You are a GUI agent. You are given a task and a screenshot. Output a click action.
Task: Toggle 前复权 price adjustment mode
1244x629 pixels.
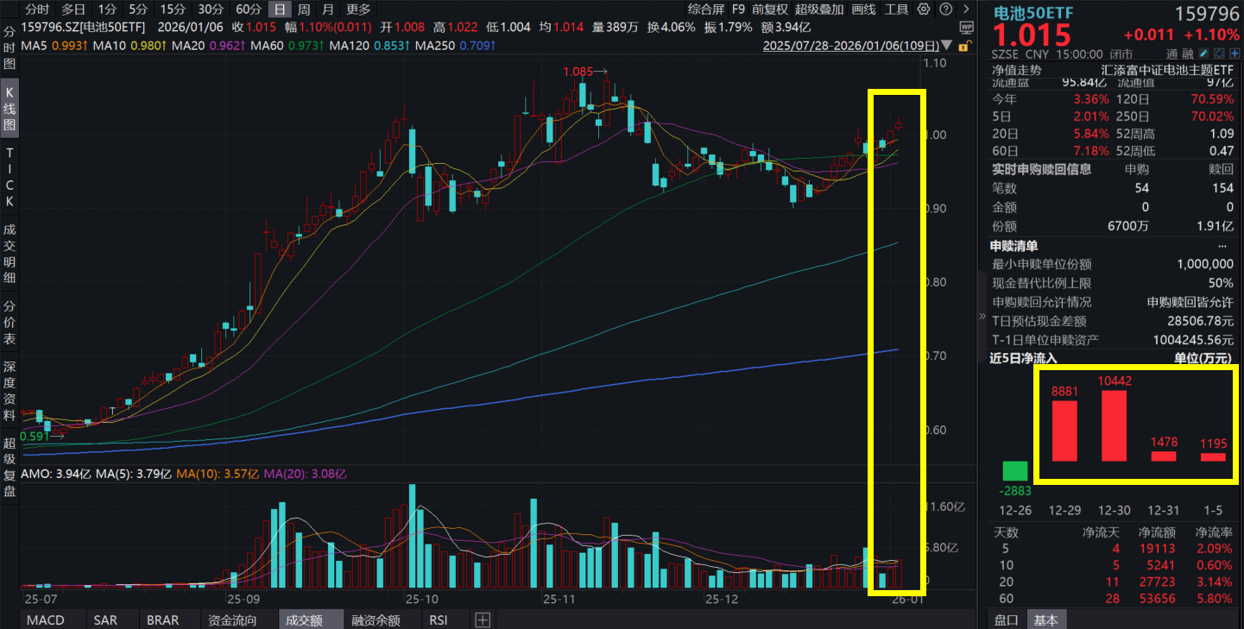(x=769, y=9)
